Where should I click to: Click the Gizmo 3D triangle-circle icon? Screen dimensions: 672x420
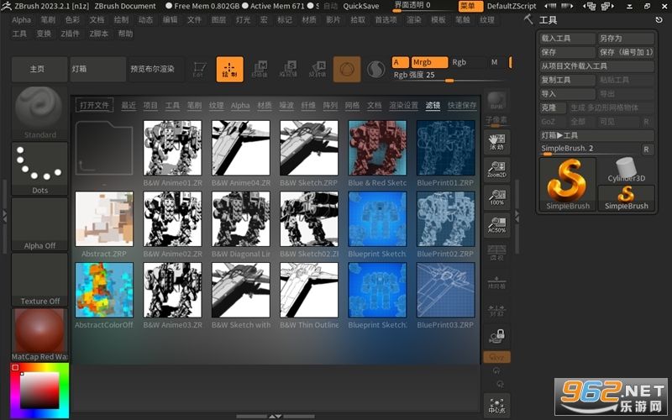coord(347,69)
